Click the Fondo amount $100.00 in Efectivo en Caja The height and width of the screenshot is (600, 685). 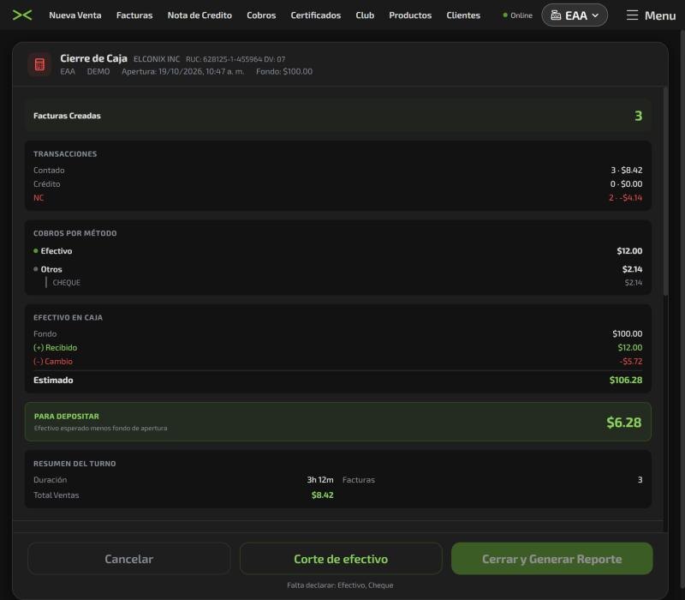pos(628,333)
